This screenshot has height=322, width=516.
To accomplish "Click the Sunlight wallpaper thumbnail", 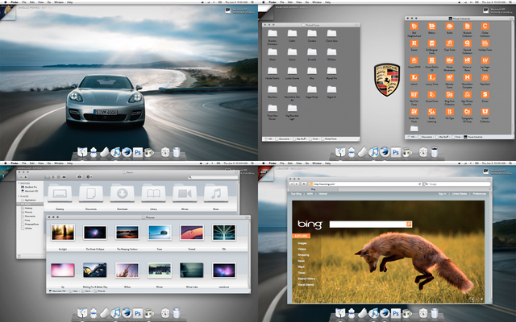I will coord(63,233).
